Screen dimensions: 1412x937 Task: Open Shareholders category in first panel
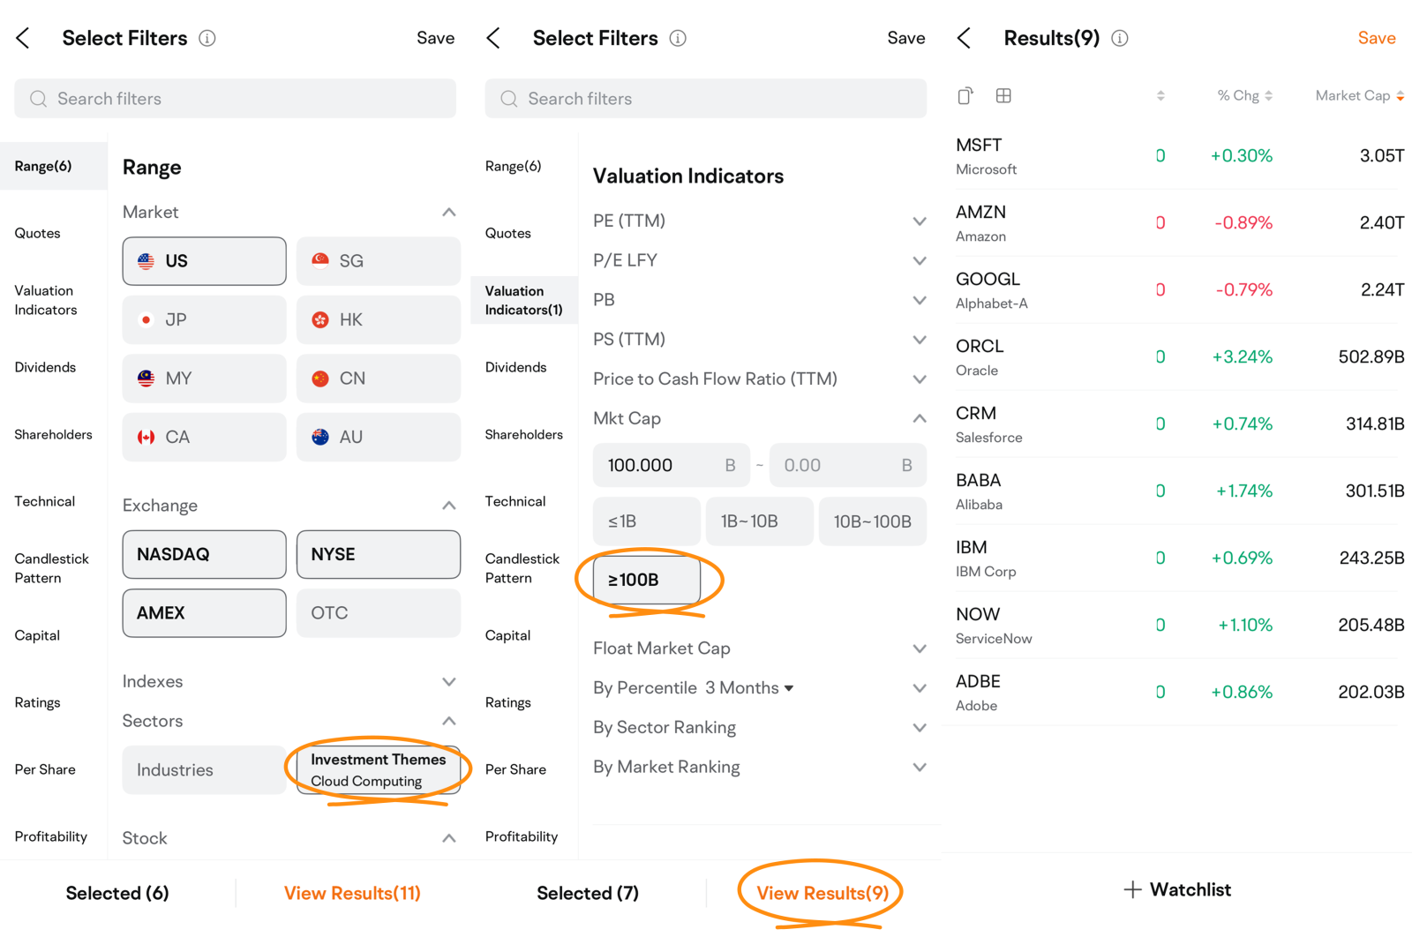53,434
